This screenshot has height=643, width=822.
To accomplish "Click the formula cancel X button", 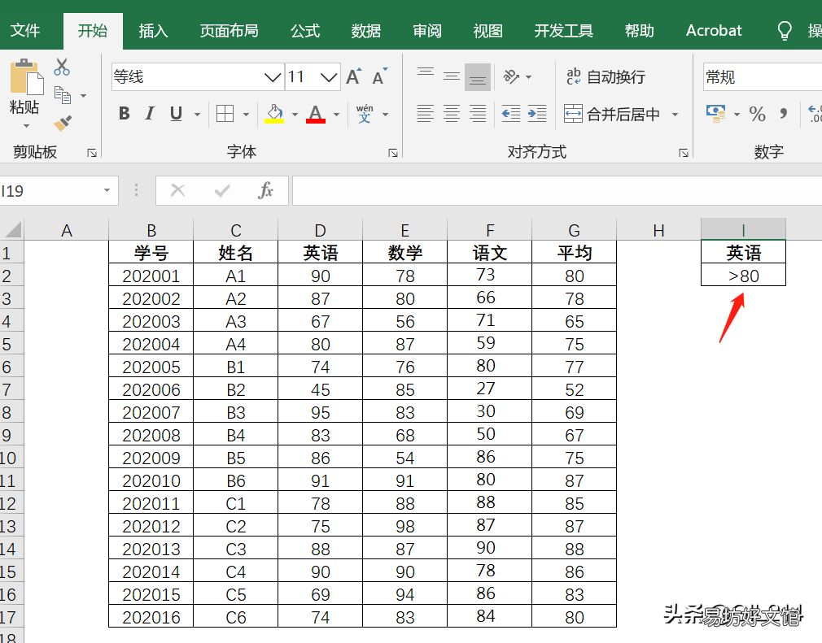I will click(178, 190).
